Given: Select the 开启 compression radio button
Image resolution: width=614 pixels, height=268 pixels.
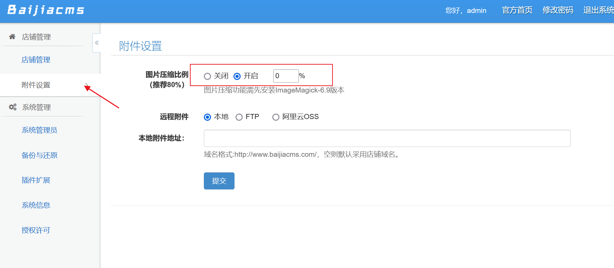Looking at the screenshot, I should (237, 76).
